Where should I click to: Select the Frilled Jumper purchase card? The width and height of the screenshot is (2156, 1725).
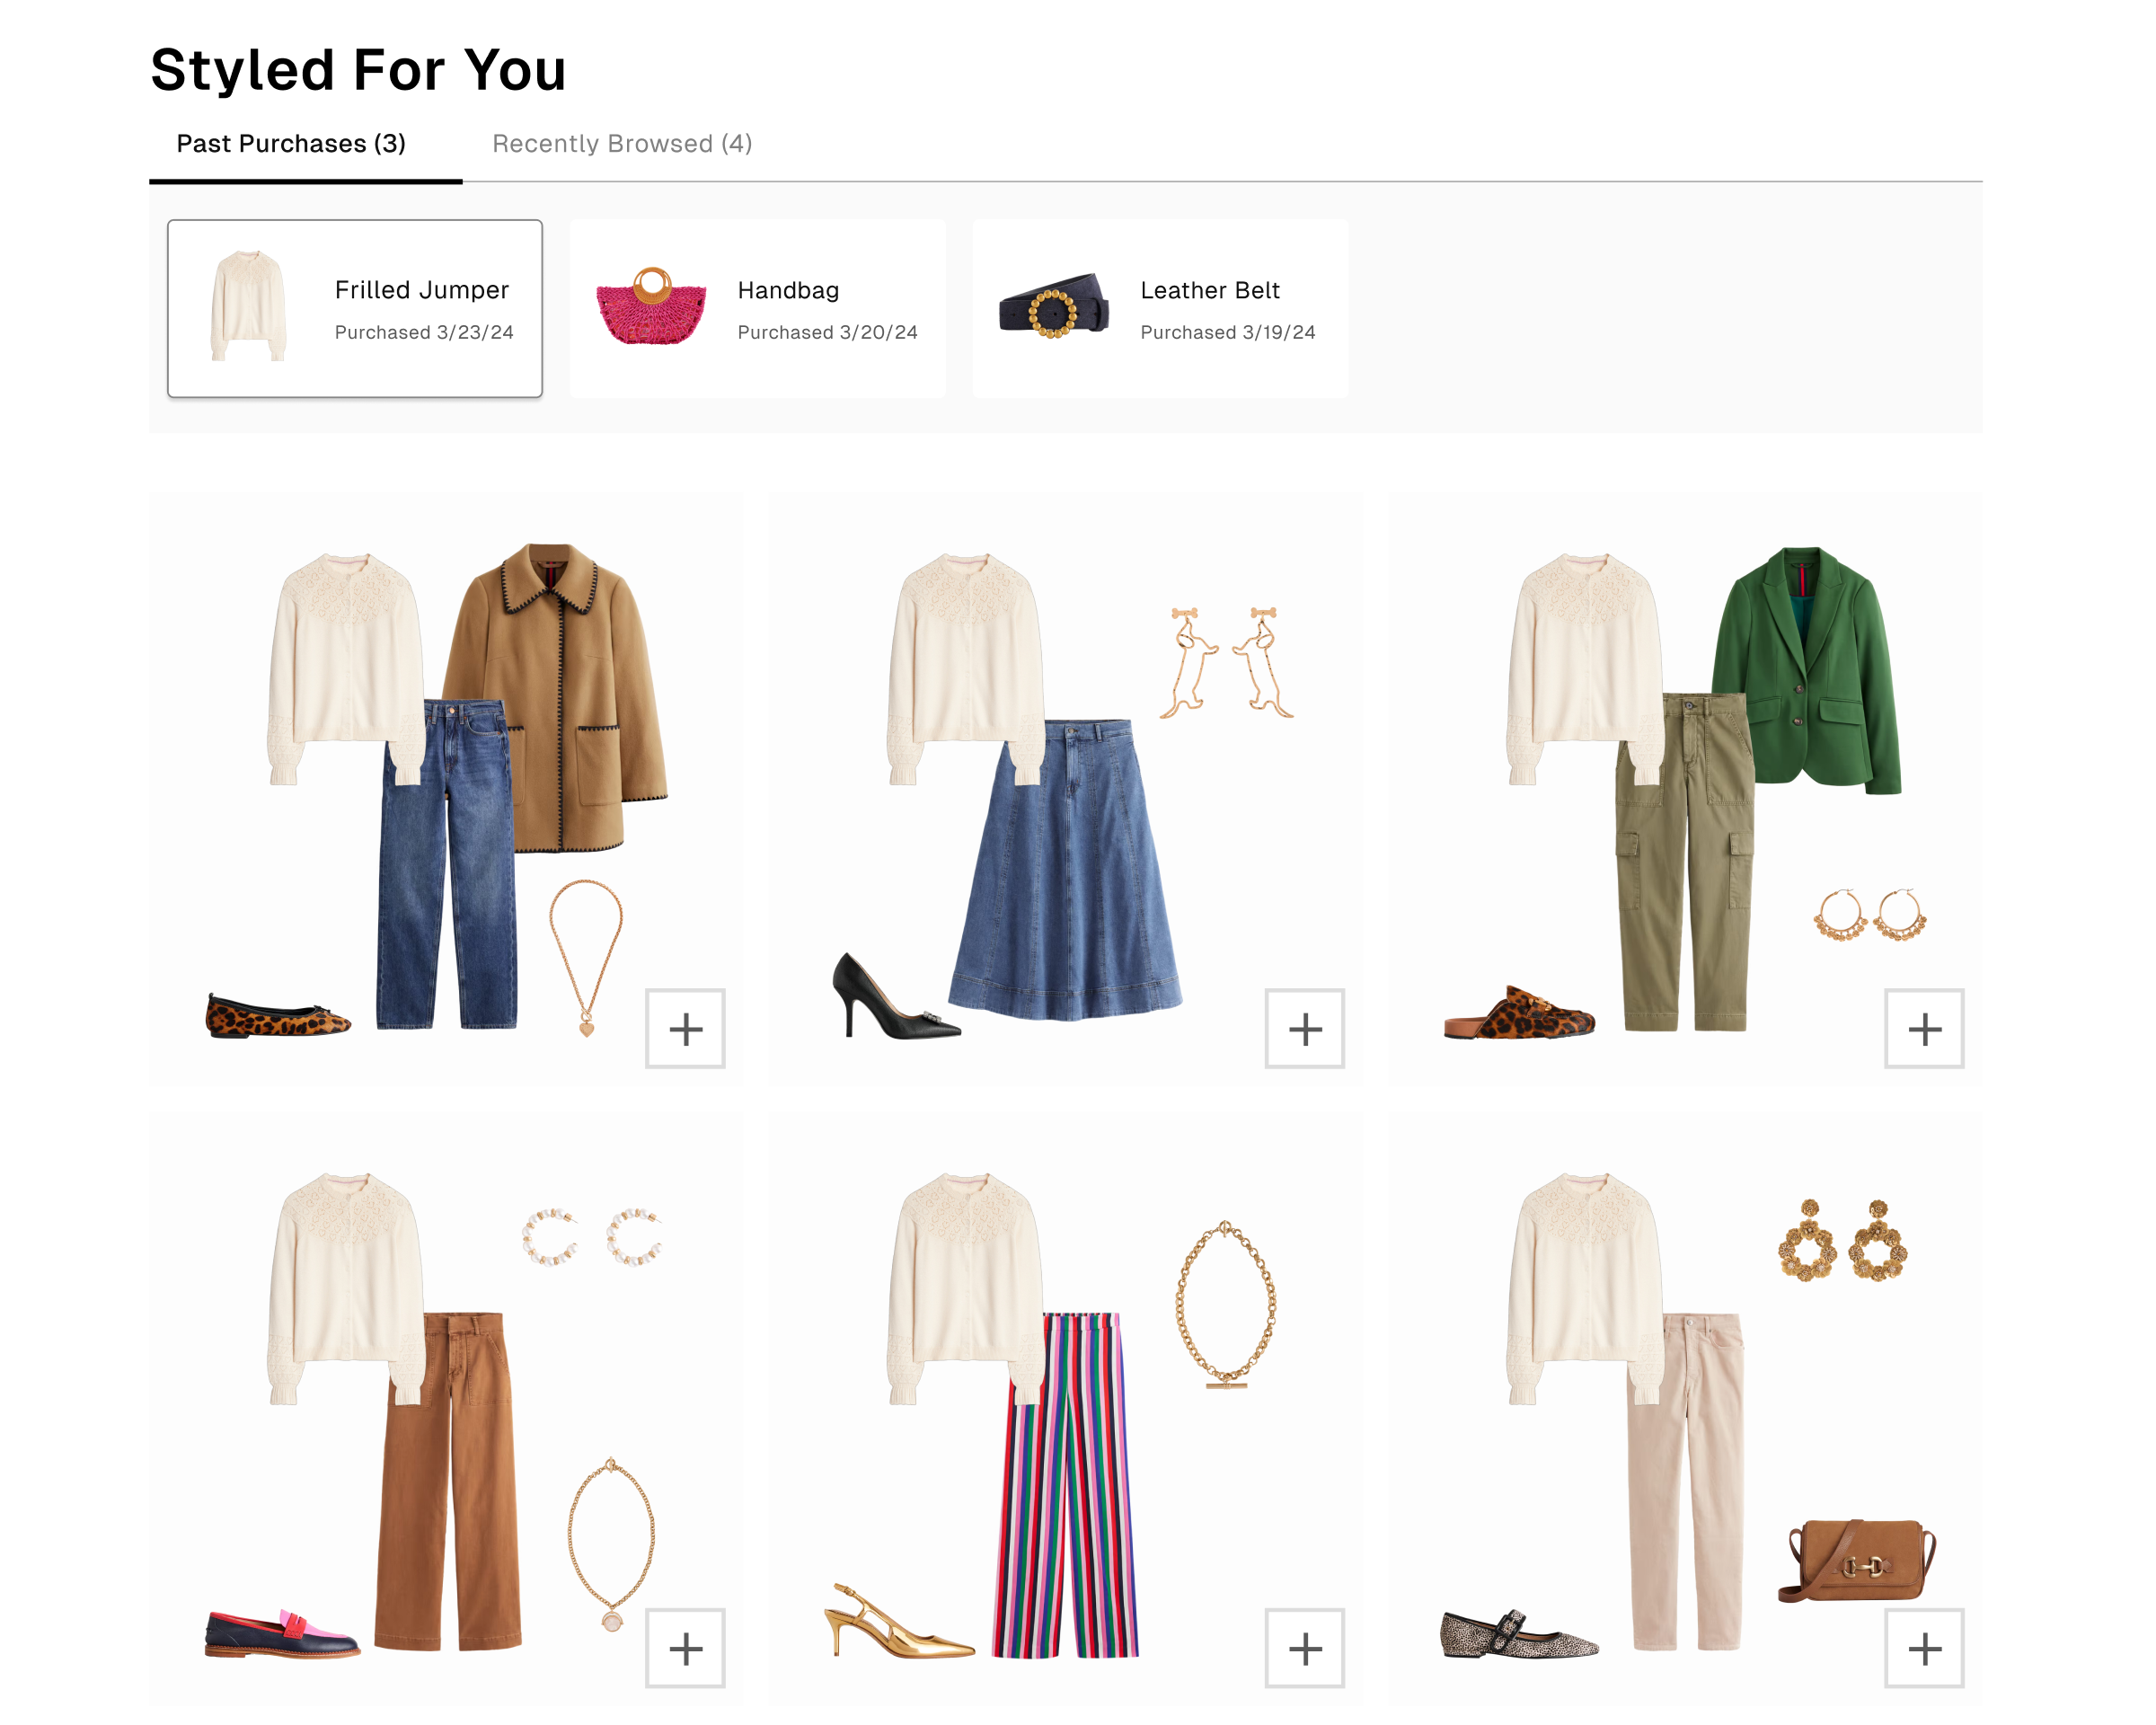click(355, 309)
